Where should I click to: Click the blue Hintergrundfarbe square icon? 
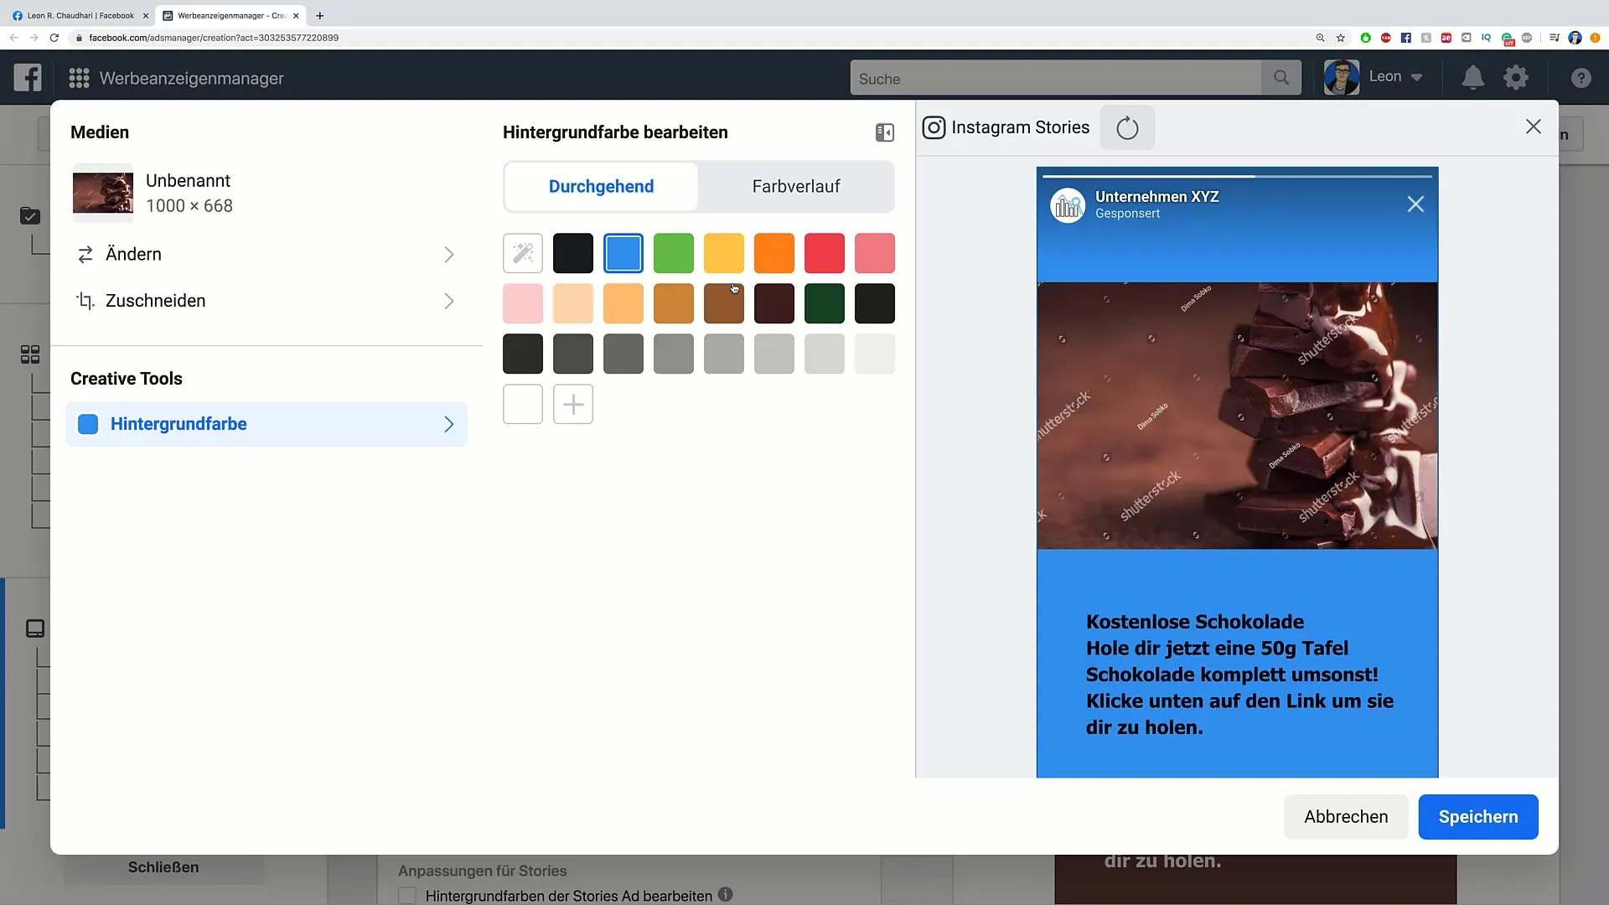pyautogui.click(x=88, y=424)
